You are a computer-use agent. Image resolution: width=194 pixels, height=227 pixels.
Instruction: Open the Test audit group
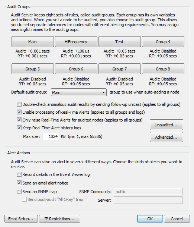[x=120, y=42]
